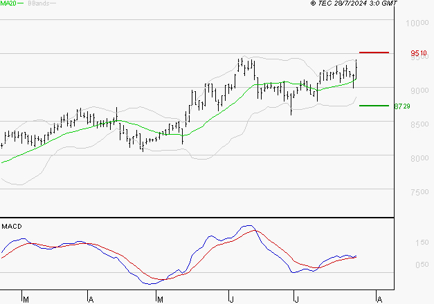434x304 pixels.
Task: Click the first J month label on time axis
Action: click(x=232, y=300)
